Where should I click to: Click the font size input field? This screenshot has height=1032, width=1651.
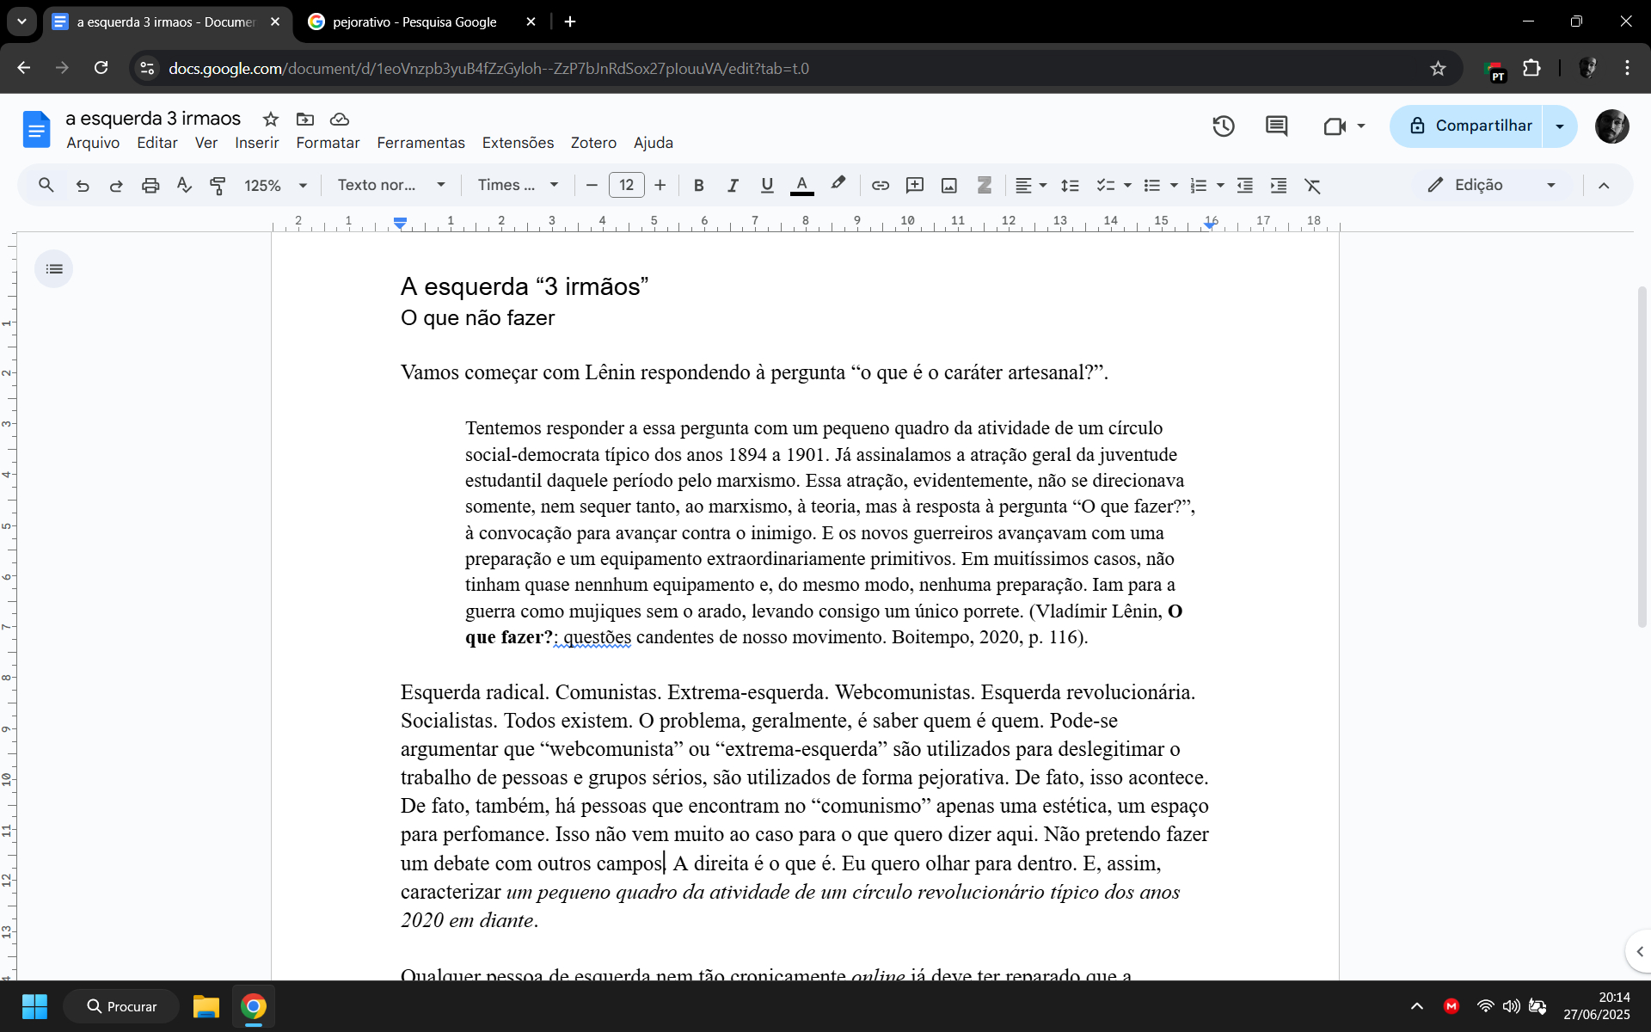(626, 185)
